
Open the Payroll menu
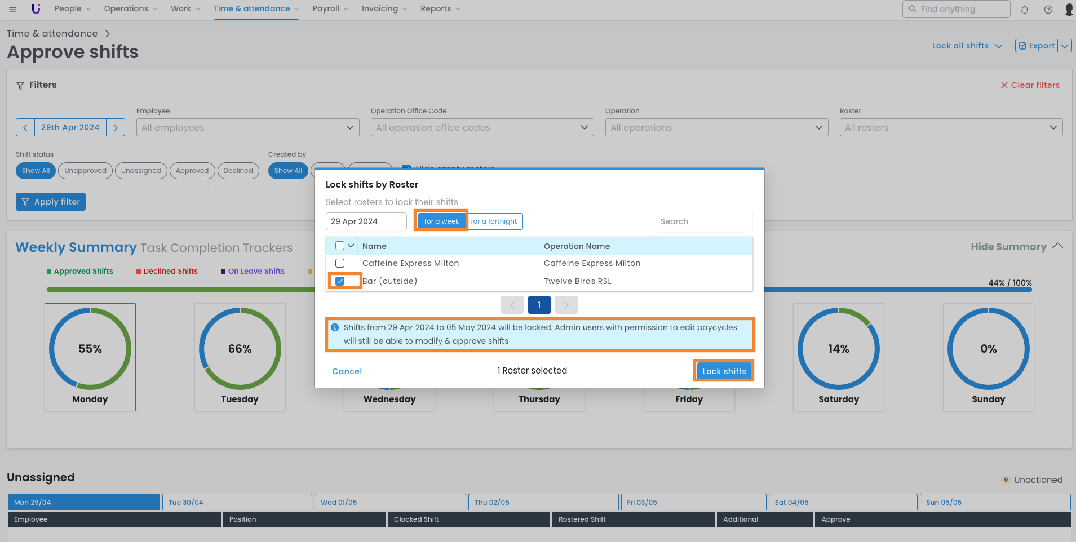[330, 8]
